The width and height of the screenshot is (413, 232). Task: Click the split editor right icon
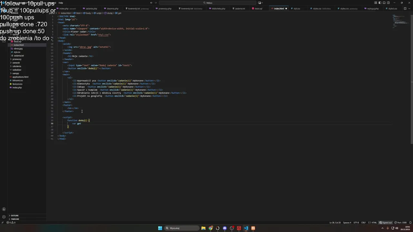[405, 9]
